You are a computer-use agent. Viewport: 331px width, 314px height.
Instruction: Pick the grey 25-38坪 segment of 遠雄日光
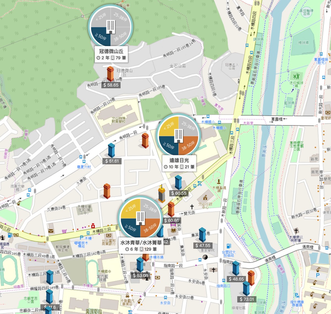click(188, 126)
